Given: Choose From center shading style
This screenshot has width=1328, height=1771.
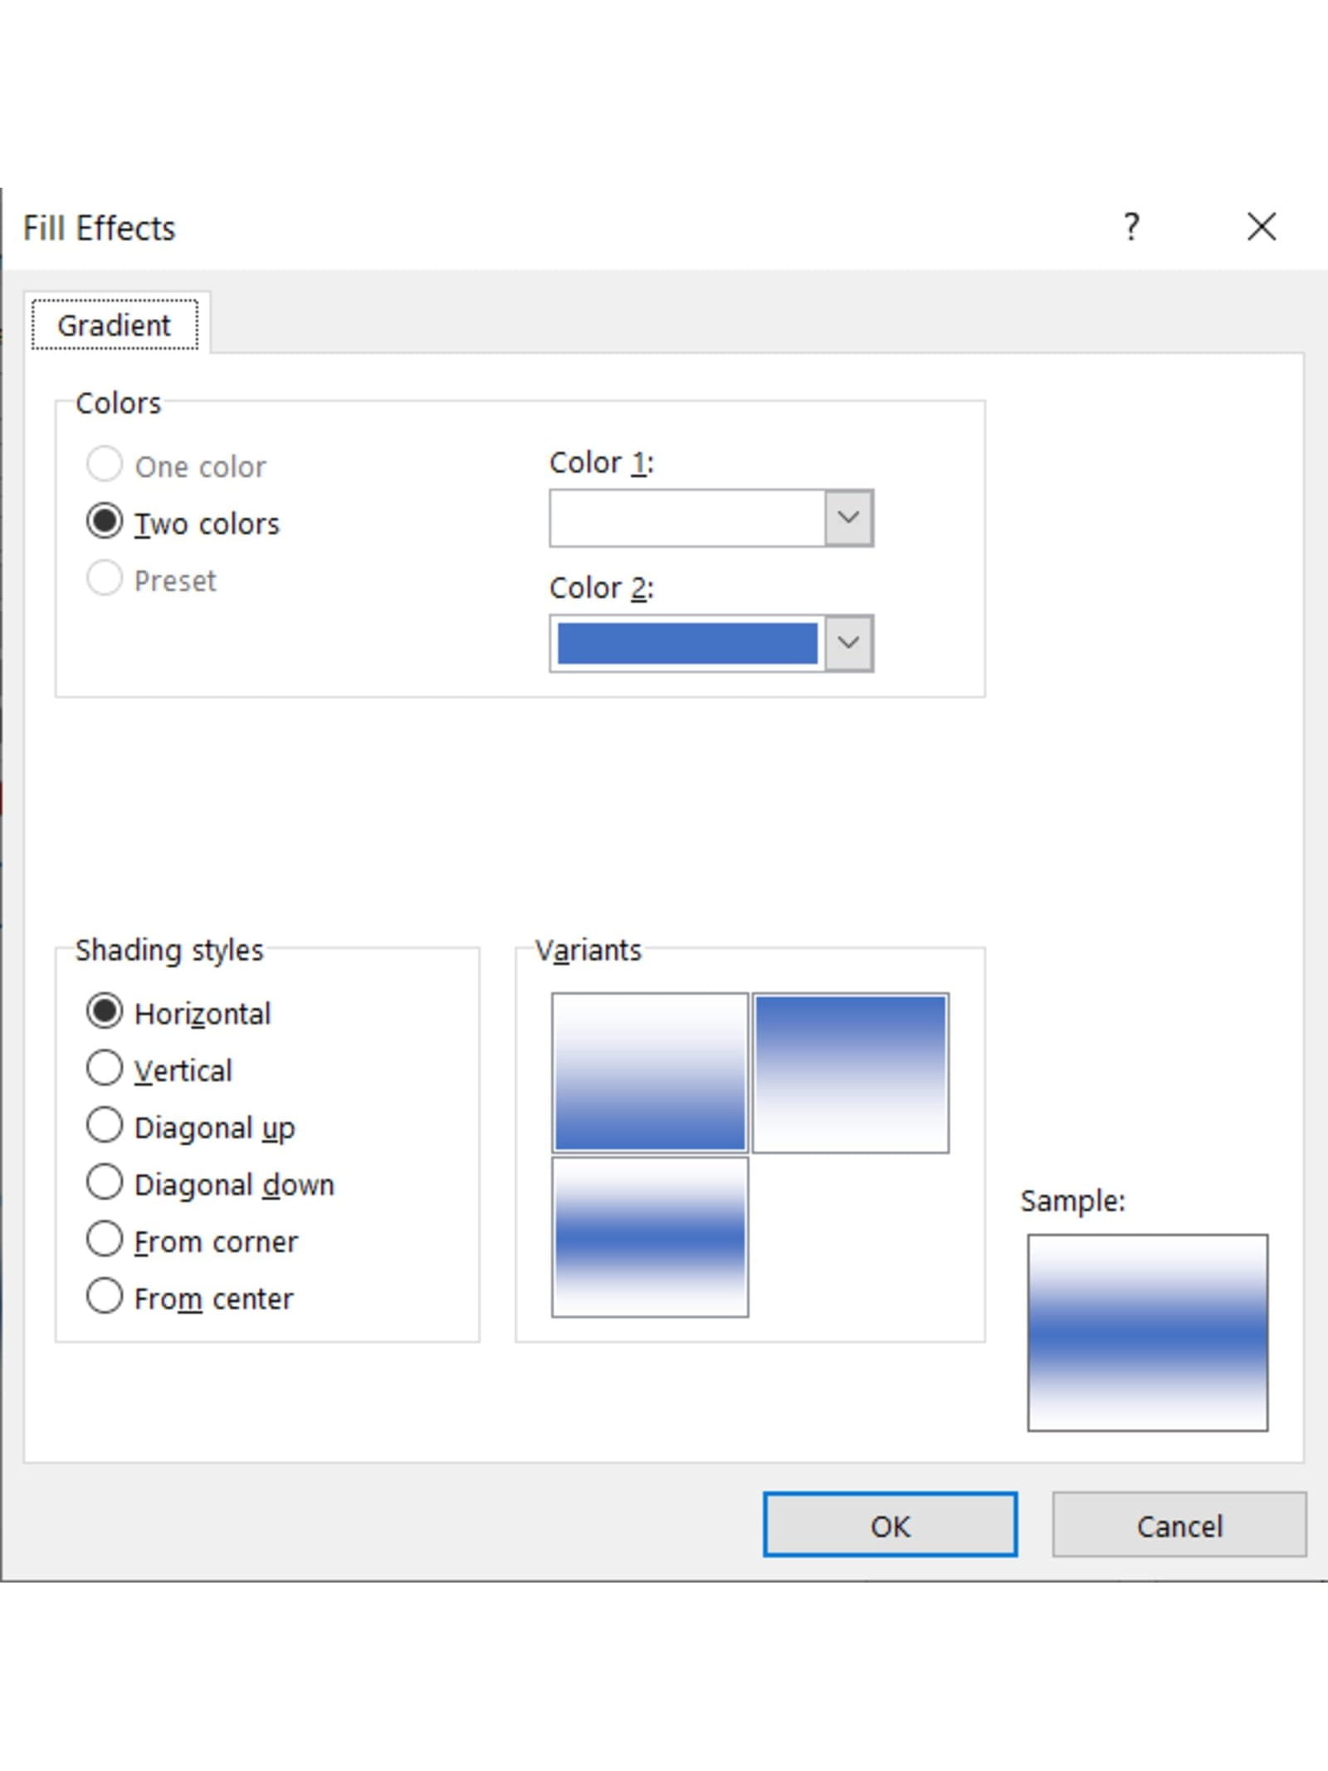Looking at the screenshot, I should point(105,1297).
